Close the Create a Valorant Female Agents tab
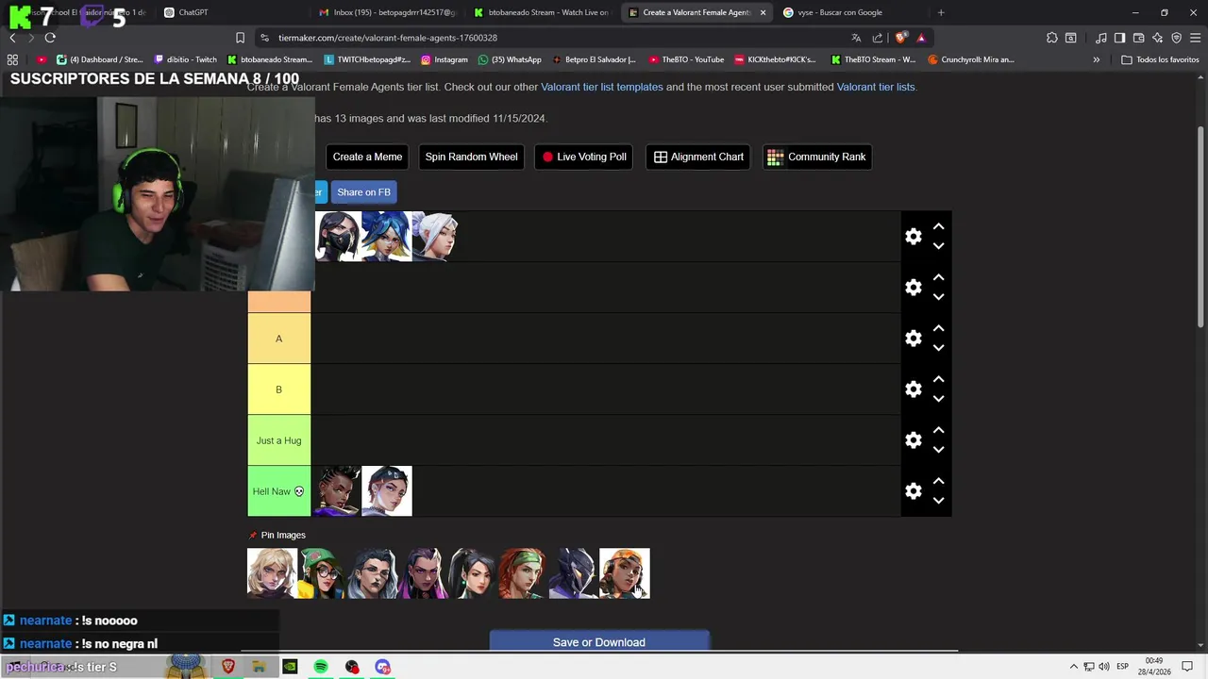This screenshot has height=679, width=1208. [763, 12]
